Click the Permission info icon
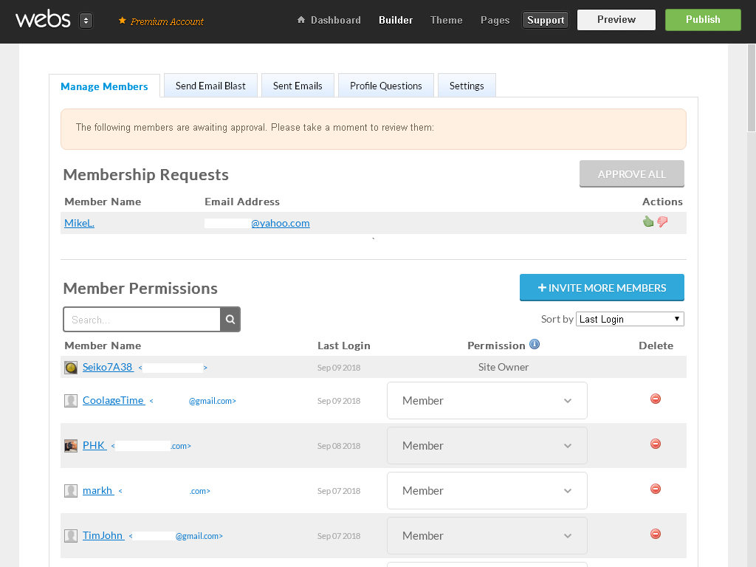This screenshot has width=756, height=567. pyautogui.click(x=535, y=345)
